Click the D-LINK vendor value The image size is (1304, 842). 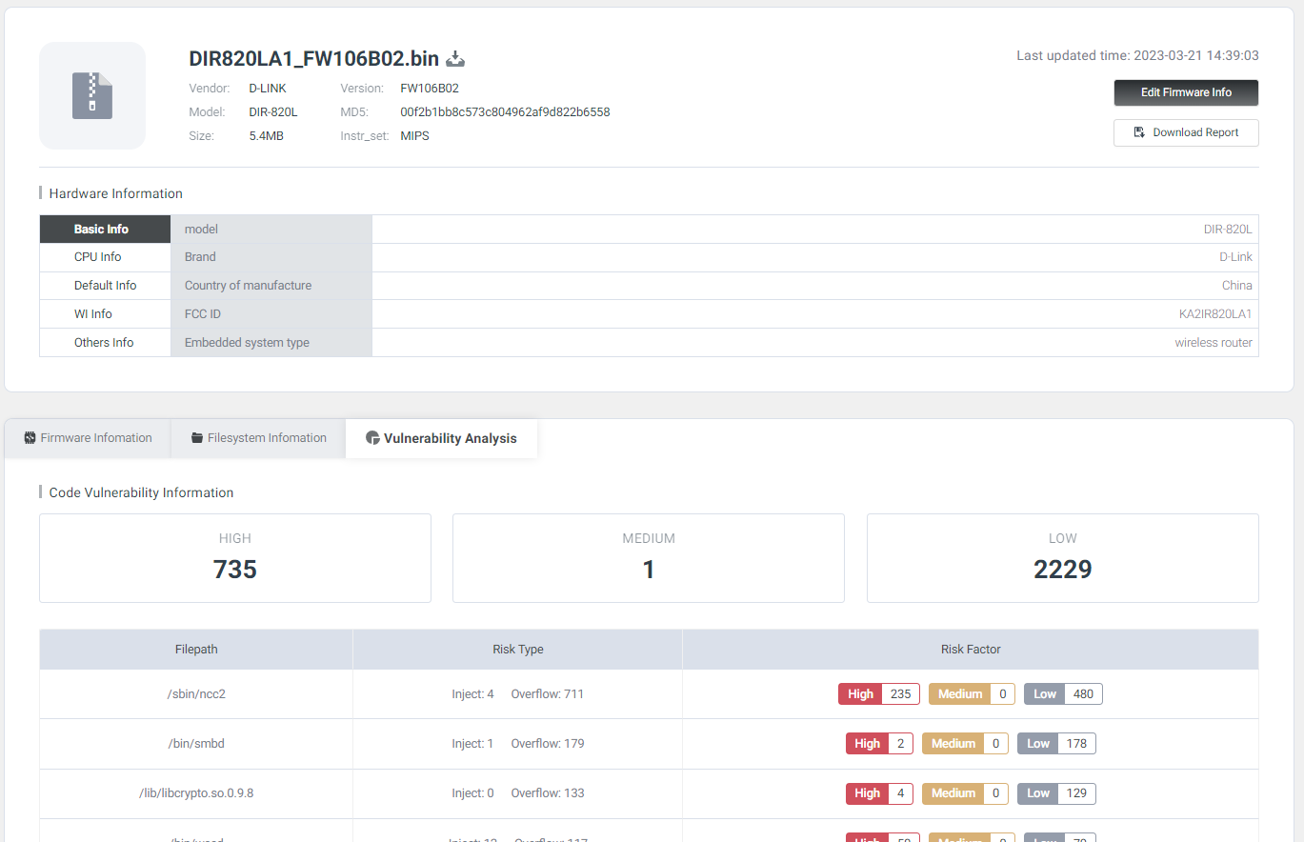pos(268,89)
